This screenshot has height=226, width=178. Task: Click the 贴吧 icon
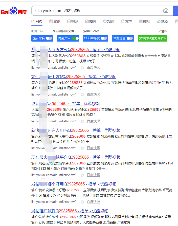pos(141,21)
